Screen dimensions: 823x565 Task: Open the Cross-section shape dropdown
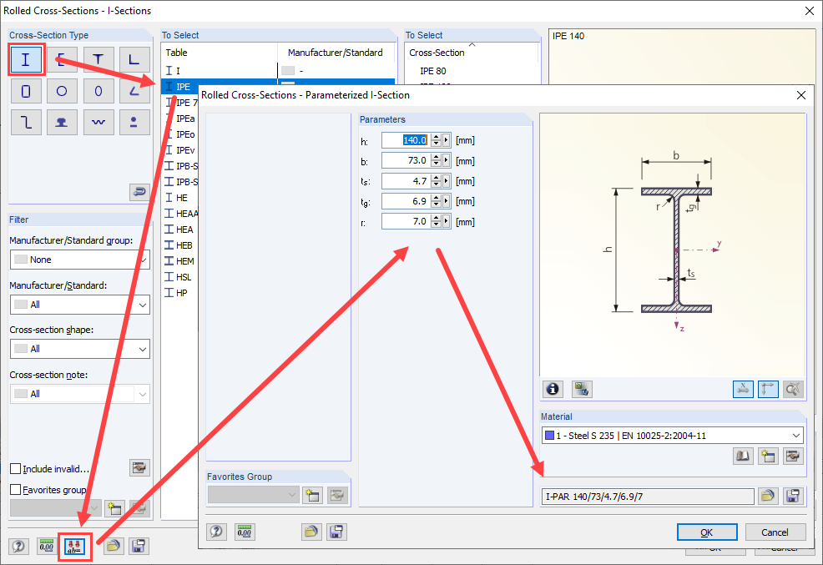80,349
